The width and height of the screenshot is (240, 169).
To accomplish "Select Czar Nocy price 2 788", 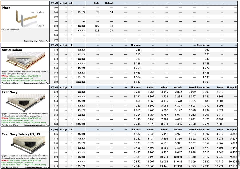I will [137, 92].
